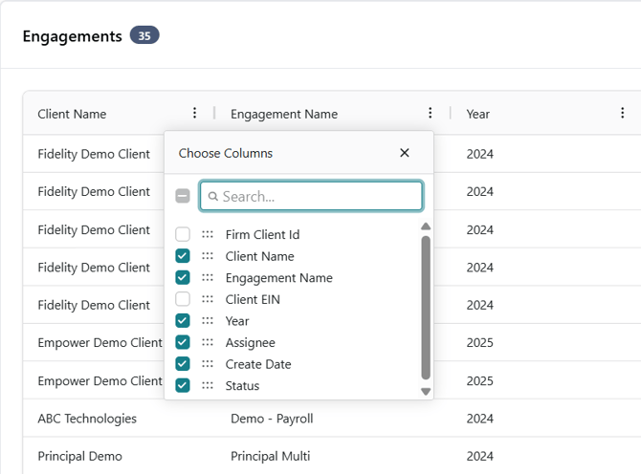The height and width of the screenshot is (474, 641).
Task: Grab the Create Date drag handle
Action: click(208, 364)
